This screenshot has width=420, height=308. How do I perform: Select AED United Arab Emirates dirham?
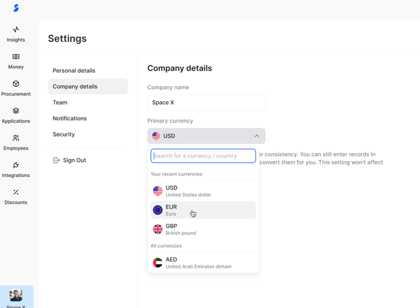click(x=203, y=263)
